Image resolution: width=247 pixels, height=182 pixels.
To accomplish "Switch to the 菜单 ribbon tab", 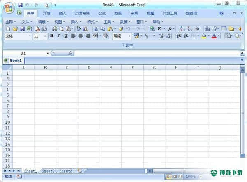I will coord(30,13).
